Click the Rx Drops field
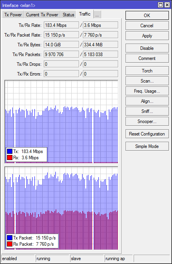 100,64
